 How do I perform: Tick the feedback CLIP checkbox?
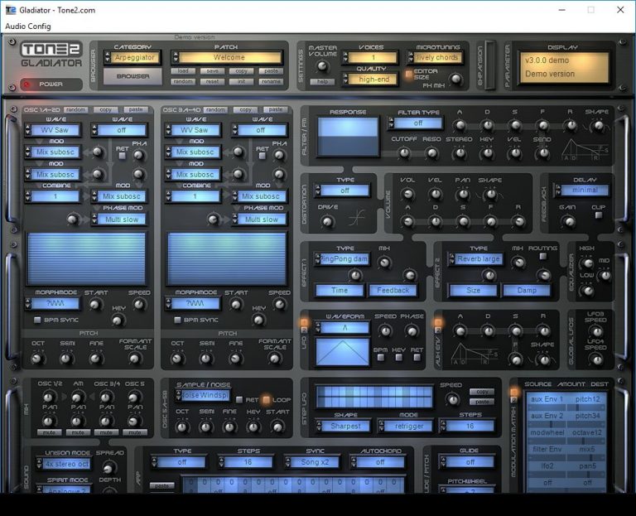pyautogui.click(x=599, y=215)
